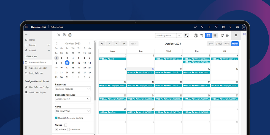Toggle the Status checkbox
This screenshot has width=270, height=135.
[66, 125]
